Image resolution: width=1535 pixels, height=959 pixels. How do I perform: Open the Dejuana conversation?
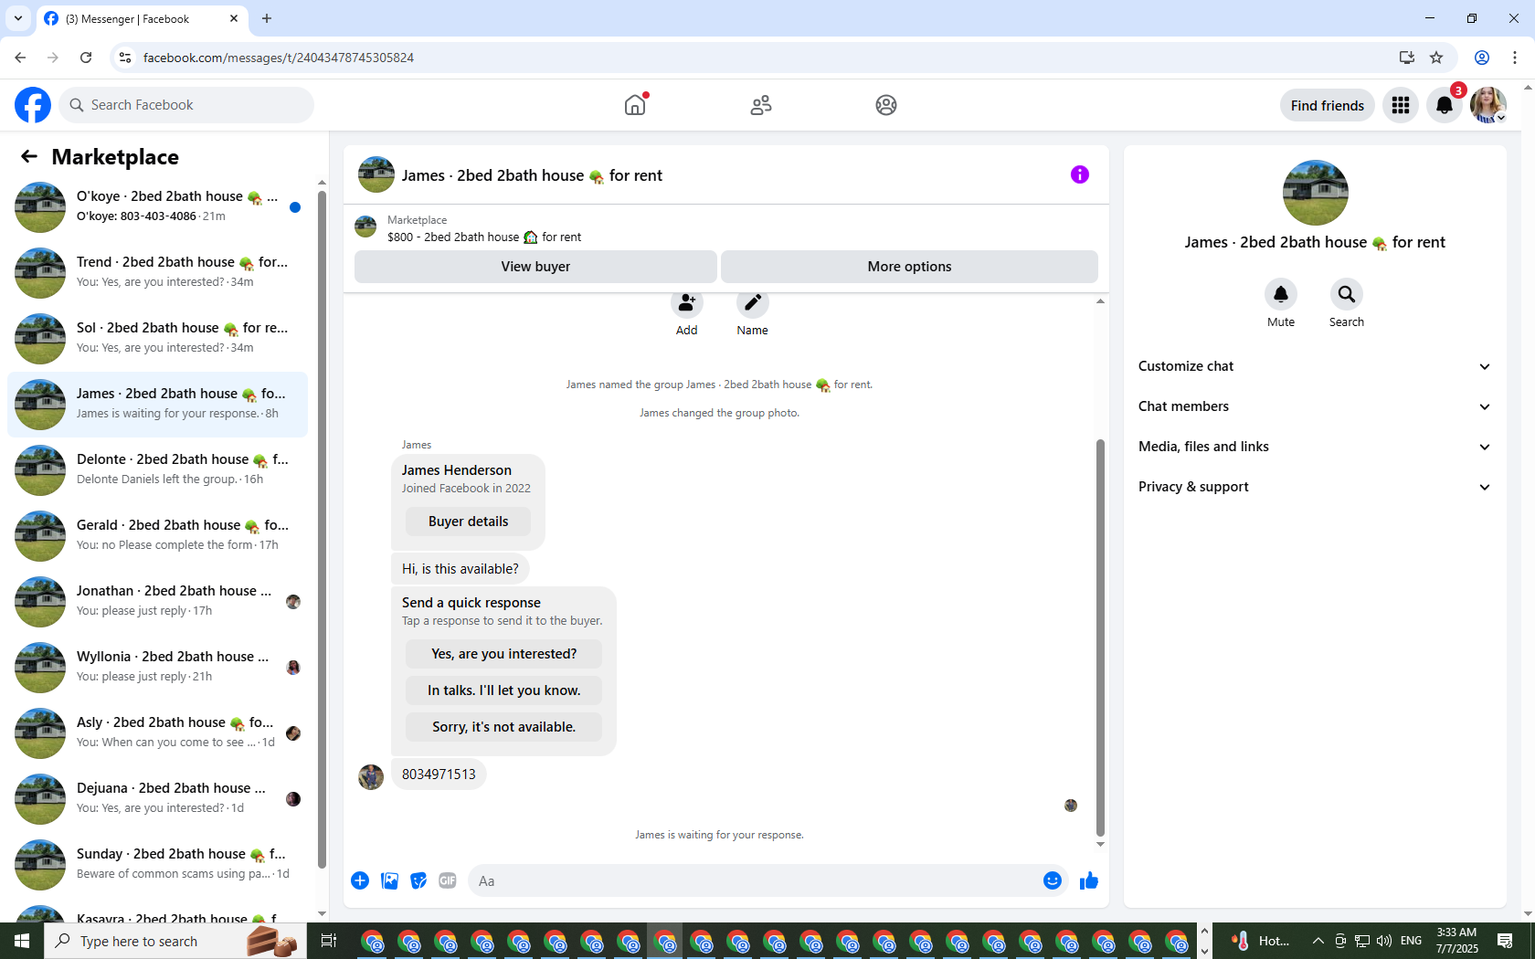tap(158, 798)
